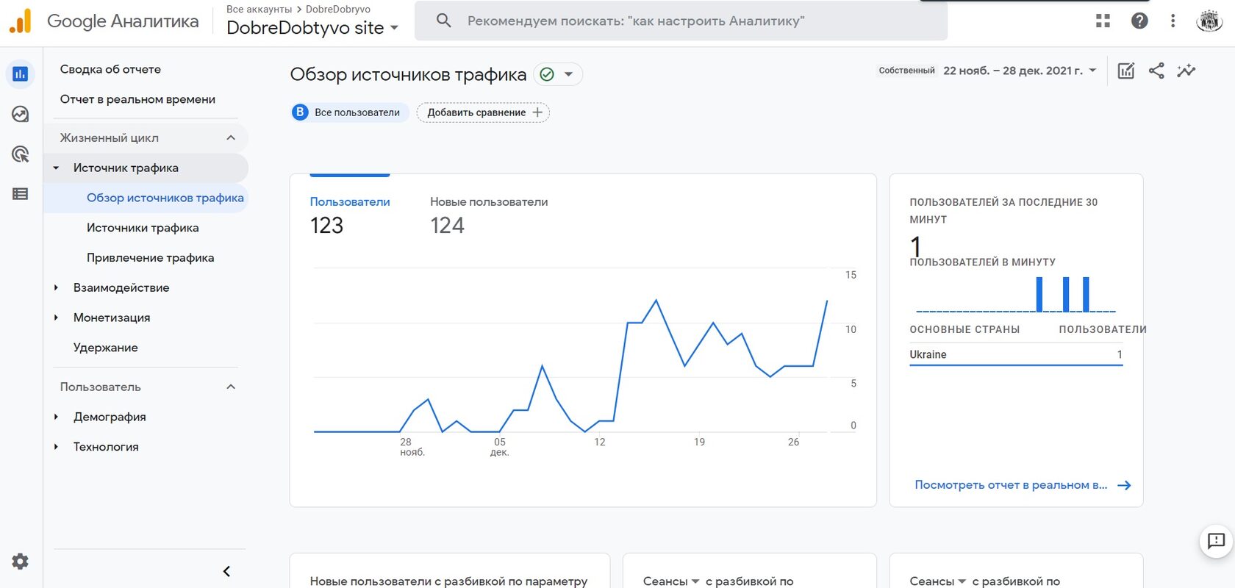This screenshot has width=1235, height=588.
Task: Open the Configure table sidebar icon
Action: click(x=21, y=194)
